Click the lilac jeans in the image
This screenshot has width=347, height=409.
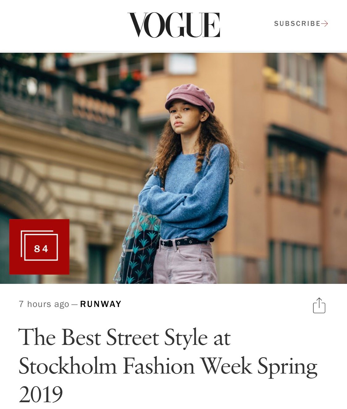coord(184,263)
